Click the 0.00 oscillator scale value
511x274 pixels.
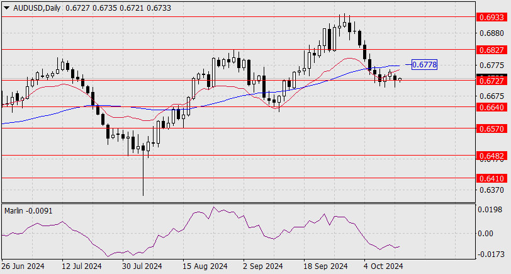pyautogui.click(x=486, y=234)
